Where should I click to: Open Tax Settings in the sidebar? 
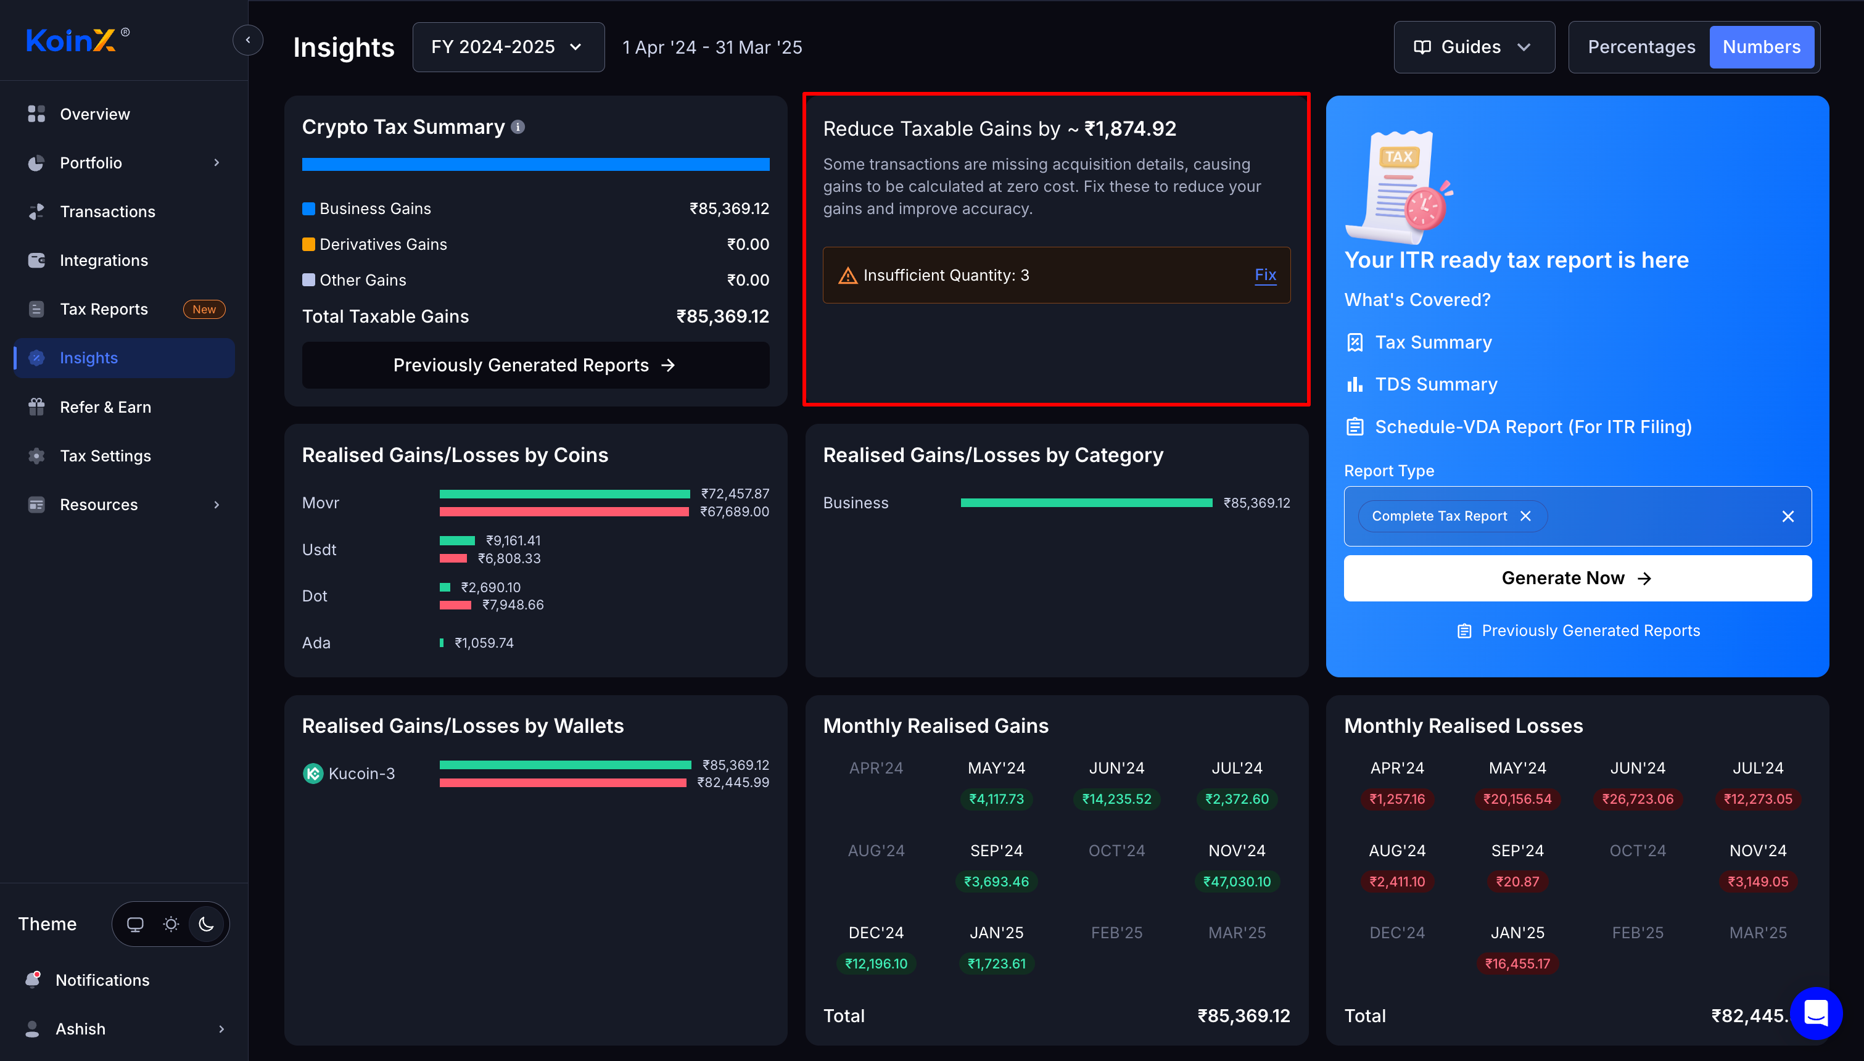coord(125,455)
